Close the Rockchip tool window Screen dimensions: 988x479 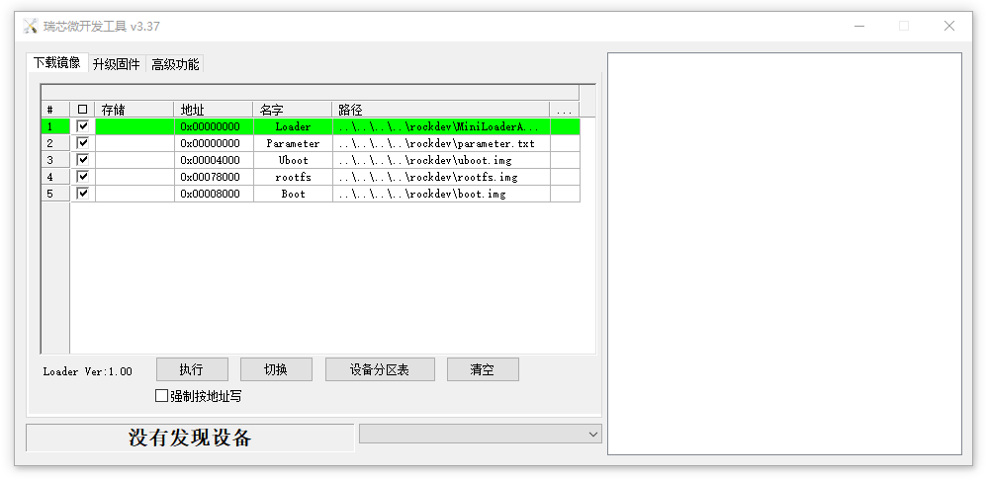[x=948, y=26]
